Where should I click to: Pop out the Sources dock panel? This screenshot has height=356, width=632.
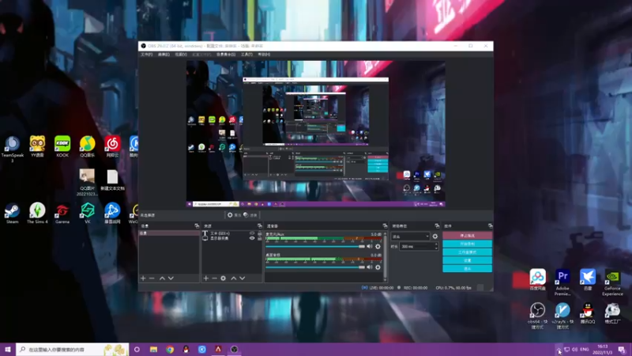[x=260, y=226]
